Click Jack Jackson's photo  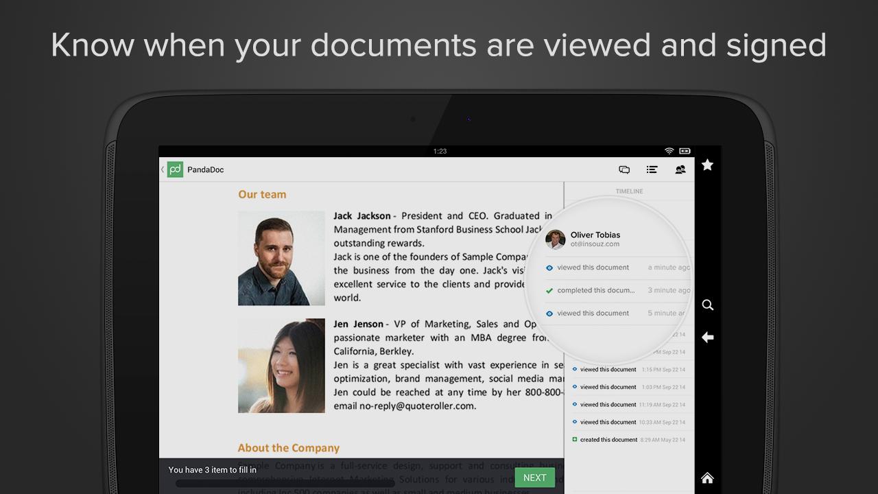click(281, 258)
